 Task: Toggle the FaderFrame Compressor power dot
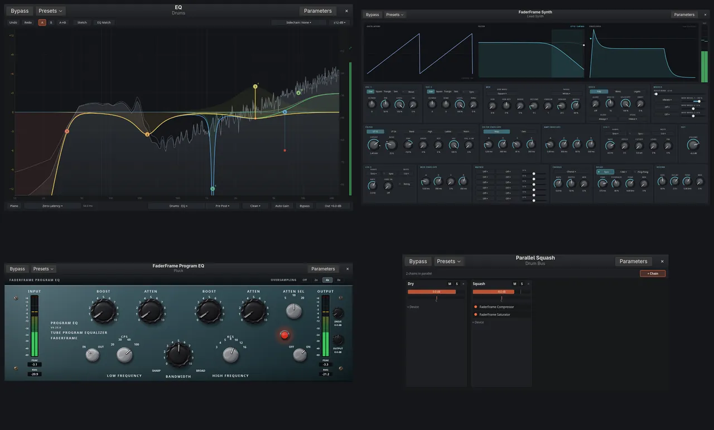point(475,307)
